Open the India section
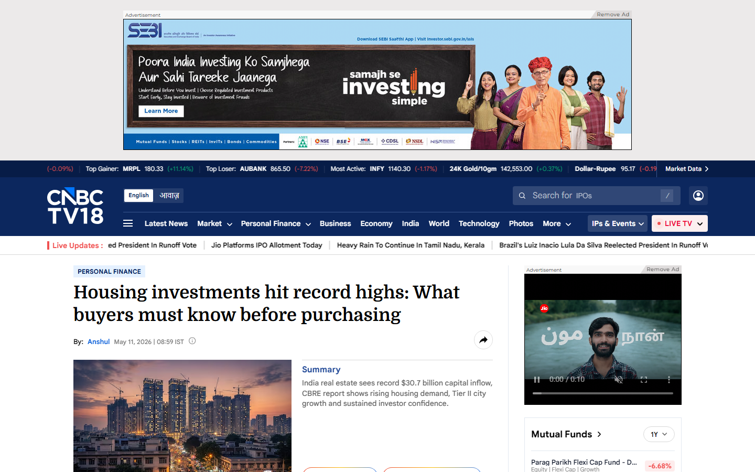Viewport: 755px width, 472px height. (411, 223)
